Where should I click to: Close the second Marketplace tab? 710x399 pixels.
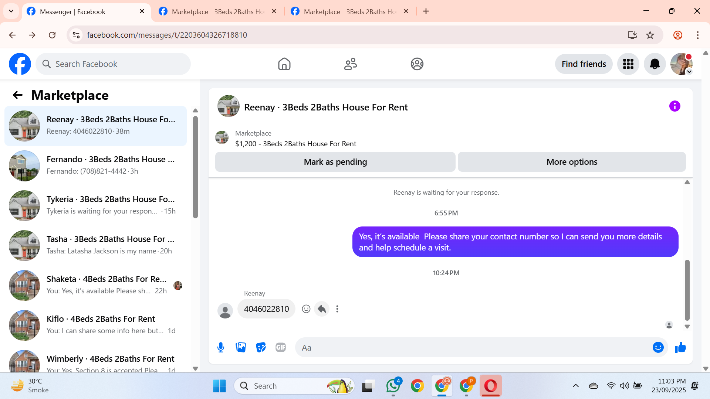coord(274,11)
